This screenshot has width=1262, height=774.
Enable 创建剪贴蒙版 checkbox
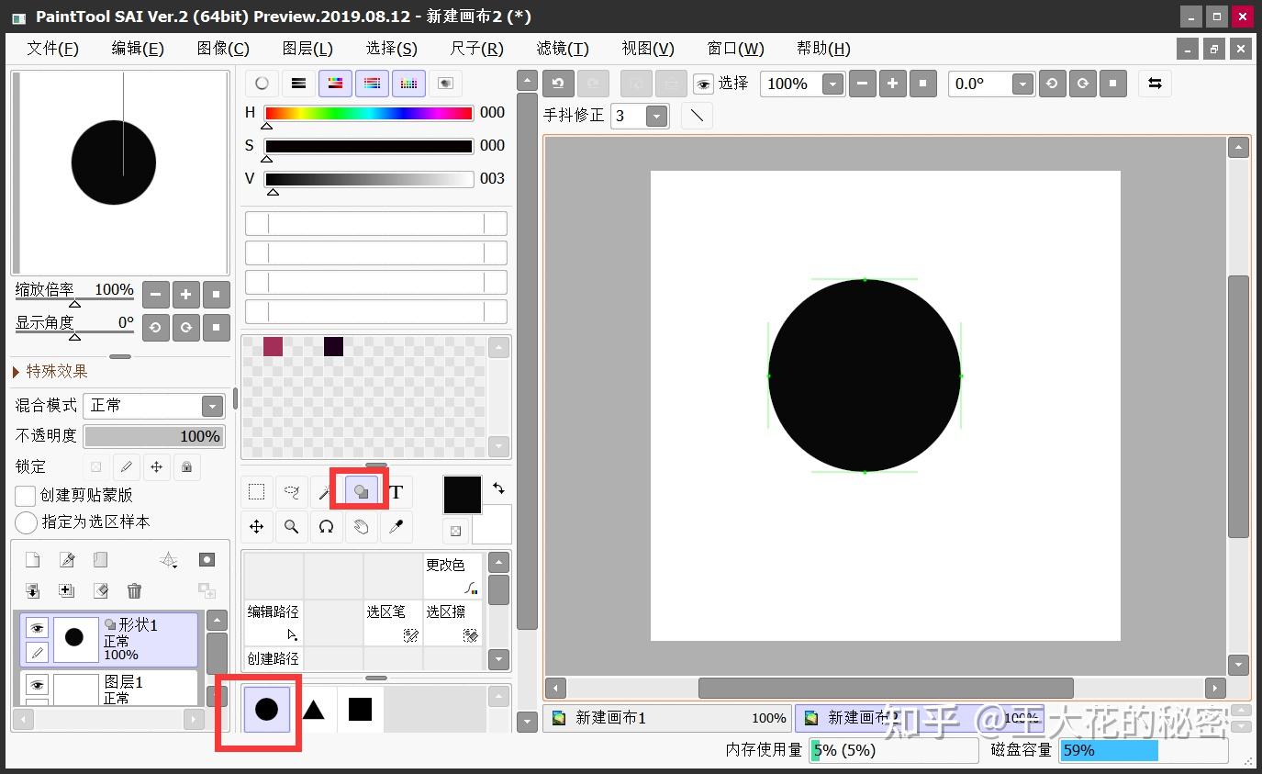26,496
